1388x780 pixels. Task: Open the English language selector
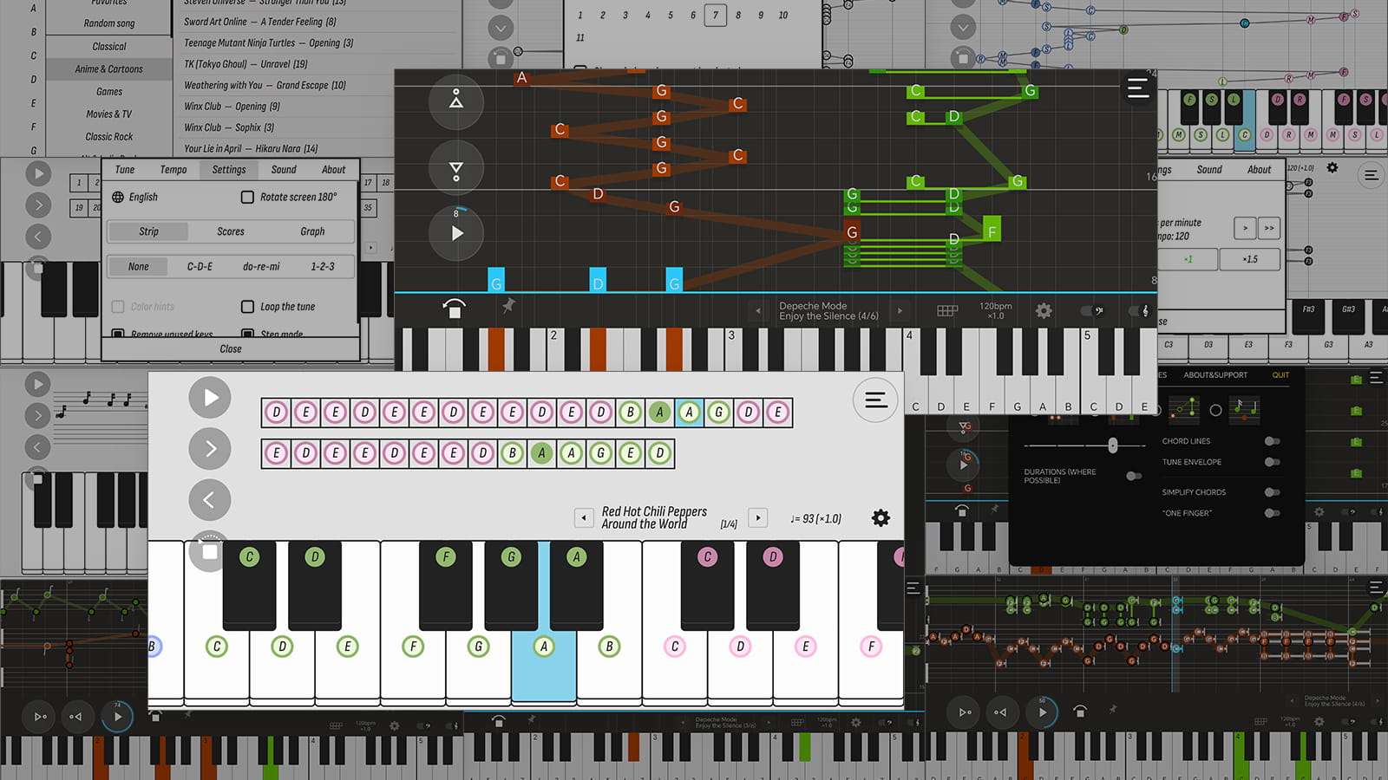coord(135,197)
